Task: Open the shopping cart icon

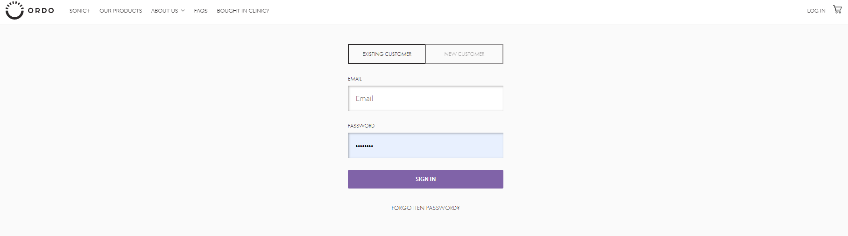Action: tap(837, 9)
